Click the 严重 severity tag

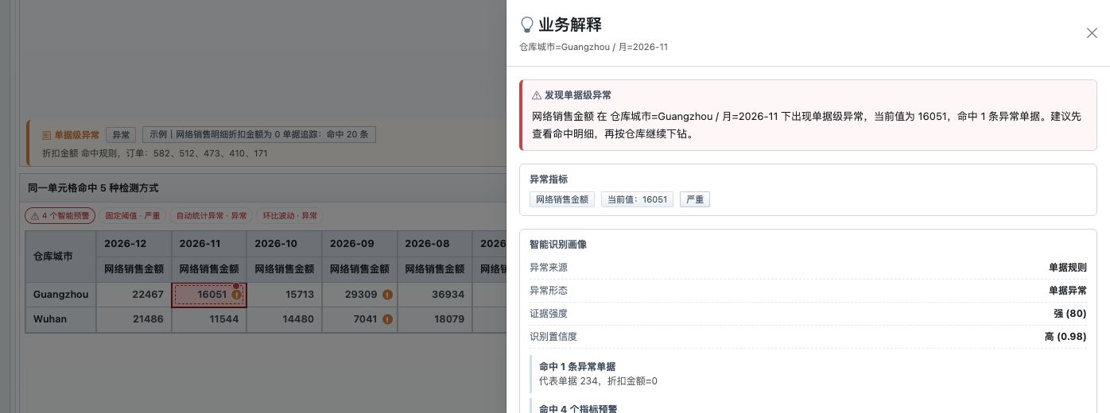(x=695, y=199)
